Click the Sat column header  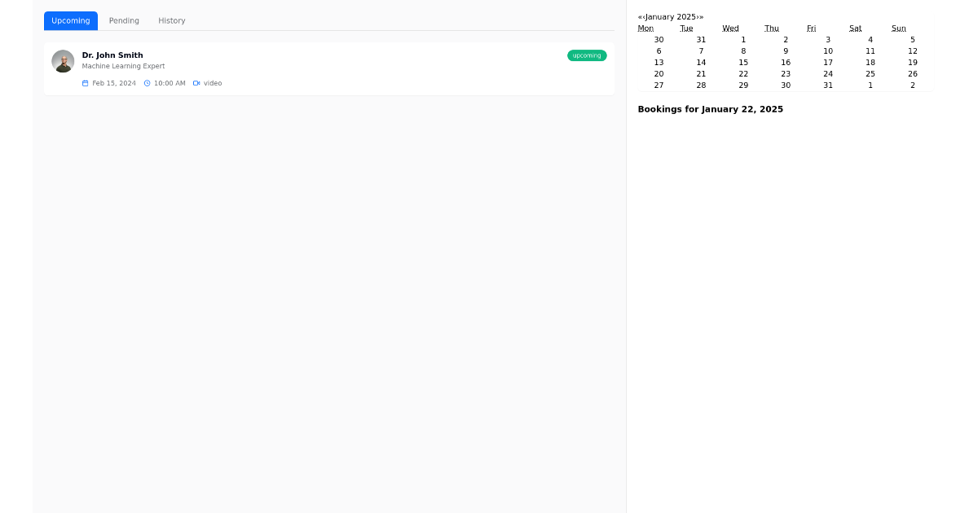pyautogui.click(x=855, y=28)
